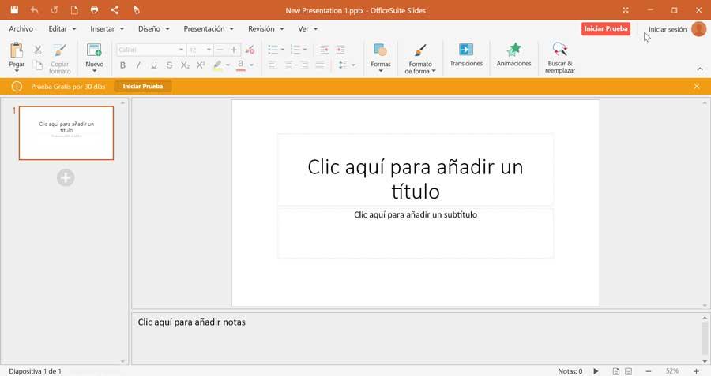Open the Editar menu

(62, 28)
